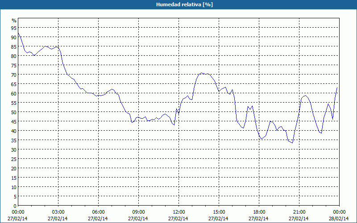
Task: Pick the y-axis value "10"
Action: tap(14, 187)
